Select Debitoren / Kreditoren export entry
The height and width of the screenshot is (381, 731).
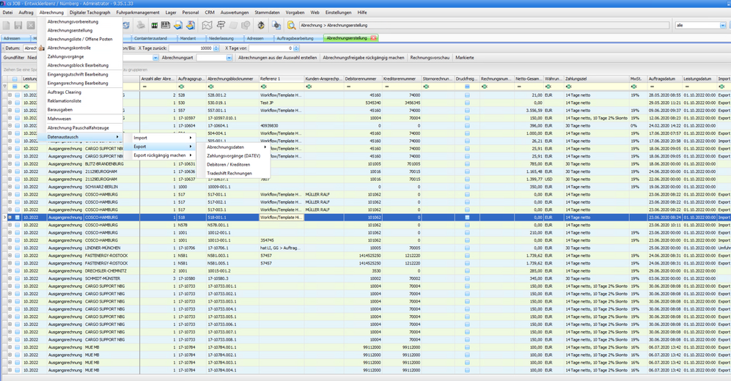click(229, 164)
